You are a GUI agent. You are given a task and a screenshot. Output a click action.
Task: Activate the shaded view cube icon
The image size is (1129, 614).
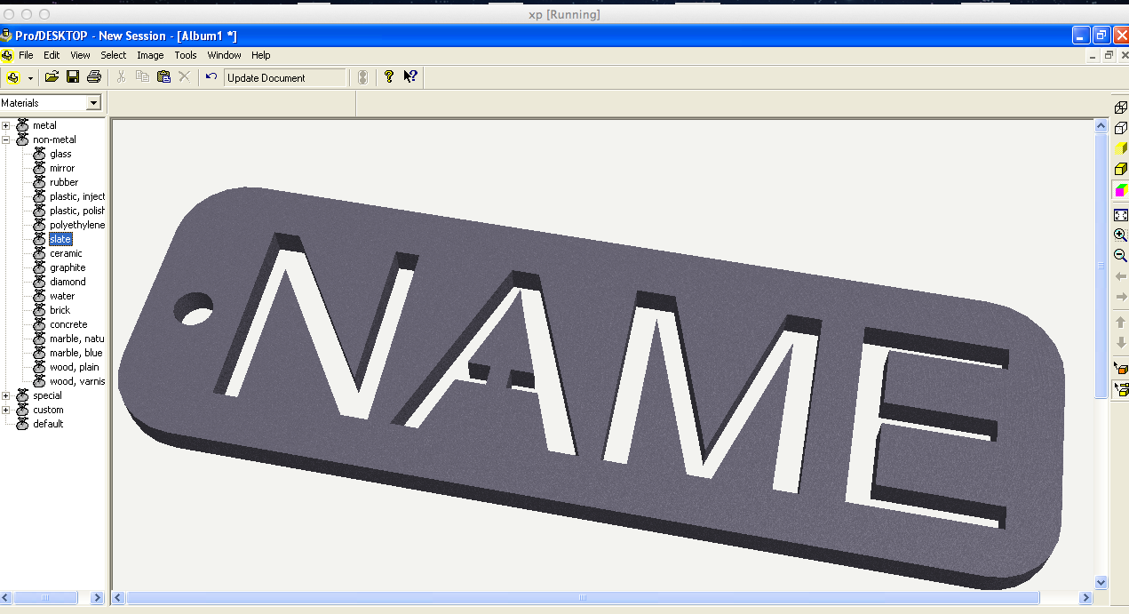point(1121,169)
